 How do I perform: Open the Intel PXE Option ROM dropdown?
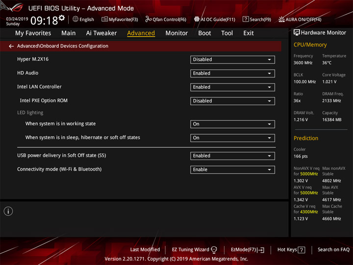point(232,101)
